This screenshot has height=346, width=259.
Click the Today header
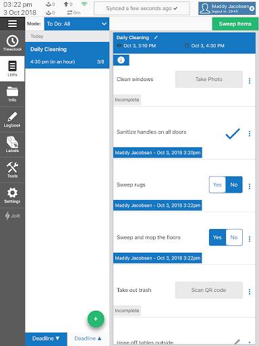[37, 36]
